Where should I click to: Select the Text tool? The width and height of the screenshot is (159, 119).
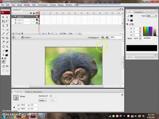click(7, 25)
